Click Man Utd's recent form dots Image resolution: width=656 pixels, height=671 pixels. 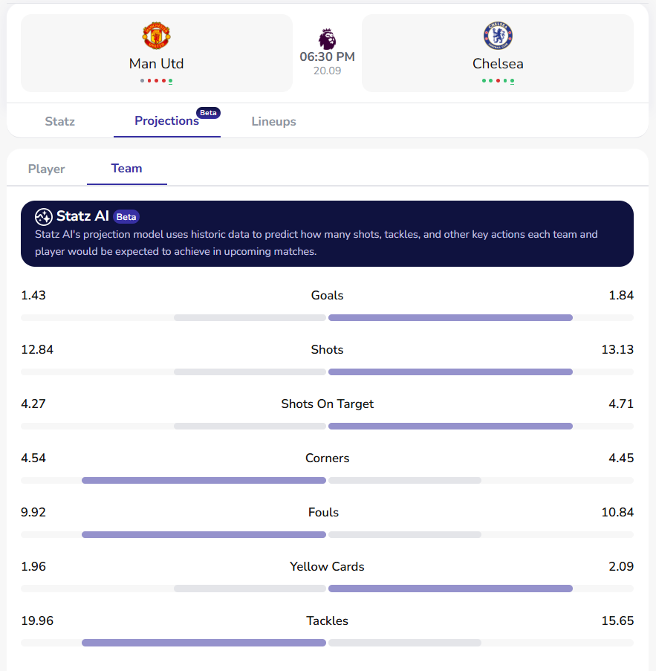point(156,80)
